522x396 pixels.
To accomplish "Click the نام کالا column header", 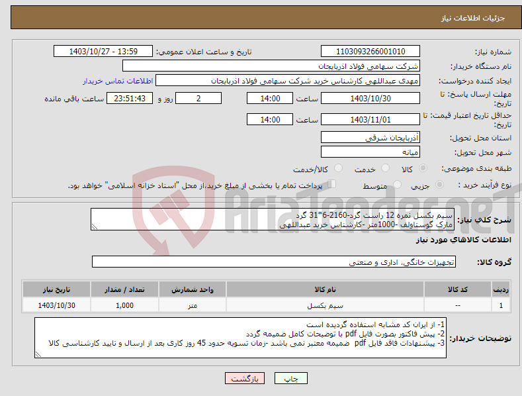I will click(325, 289).
